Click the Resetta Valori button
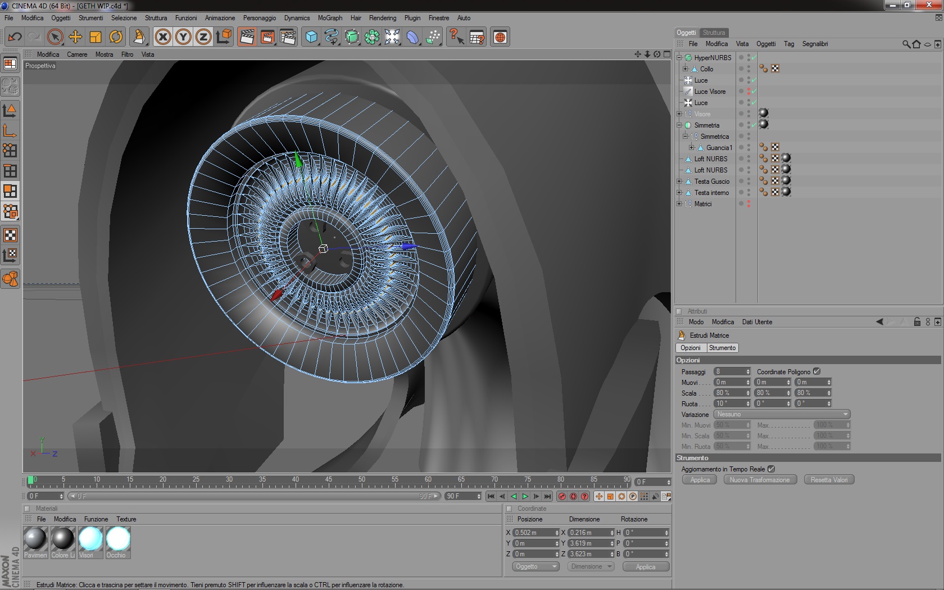Viewport: 944px width, 590px height. coord(829,480)
